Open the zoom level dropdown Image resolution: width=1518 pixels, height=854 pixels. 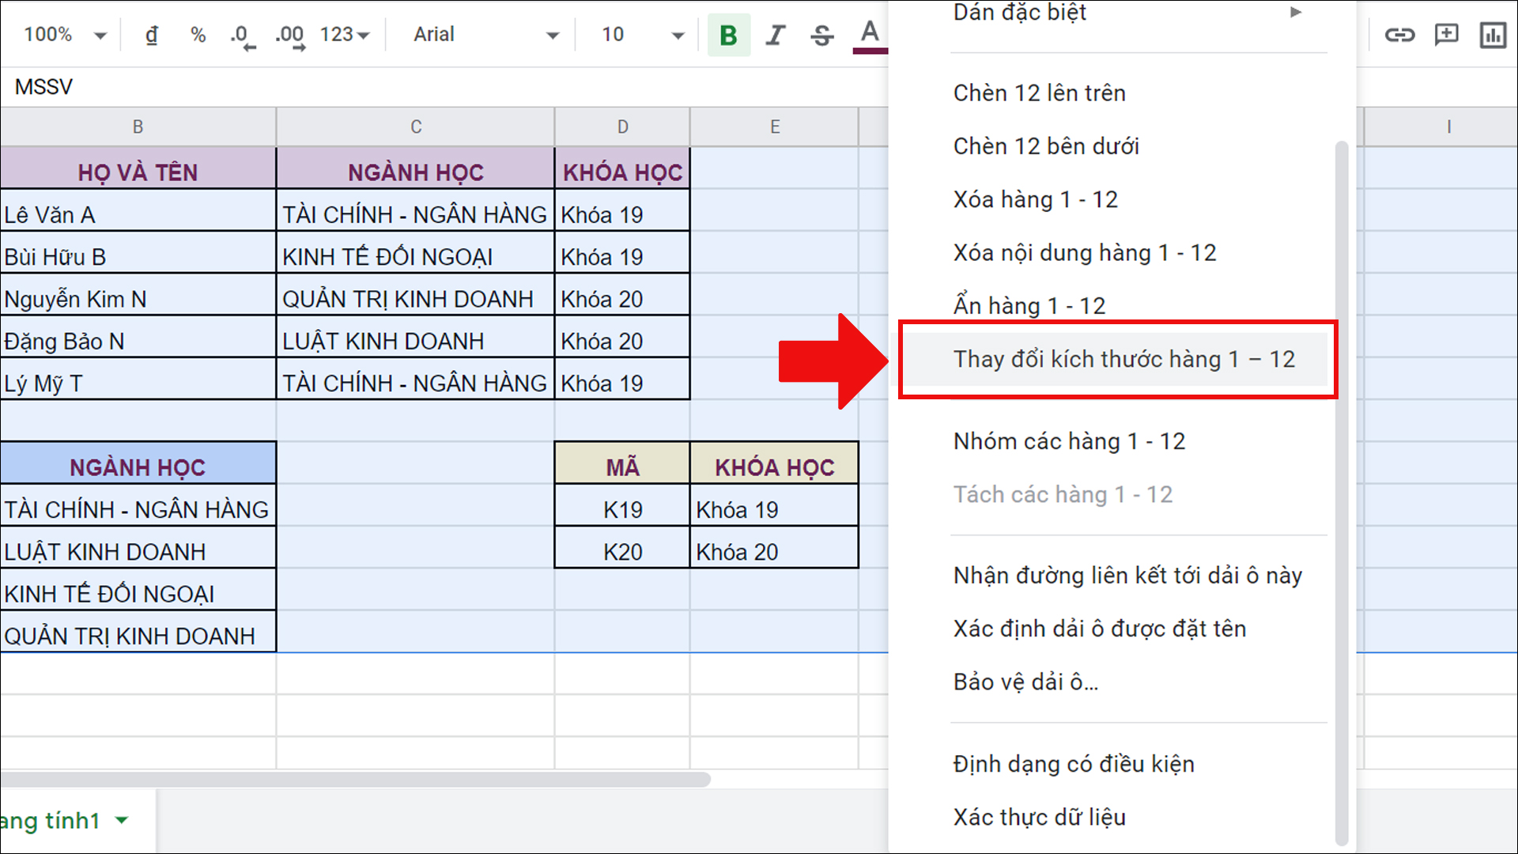63,35
